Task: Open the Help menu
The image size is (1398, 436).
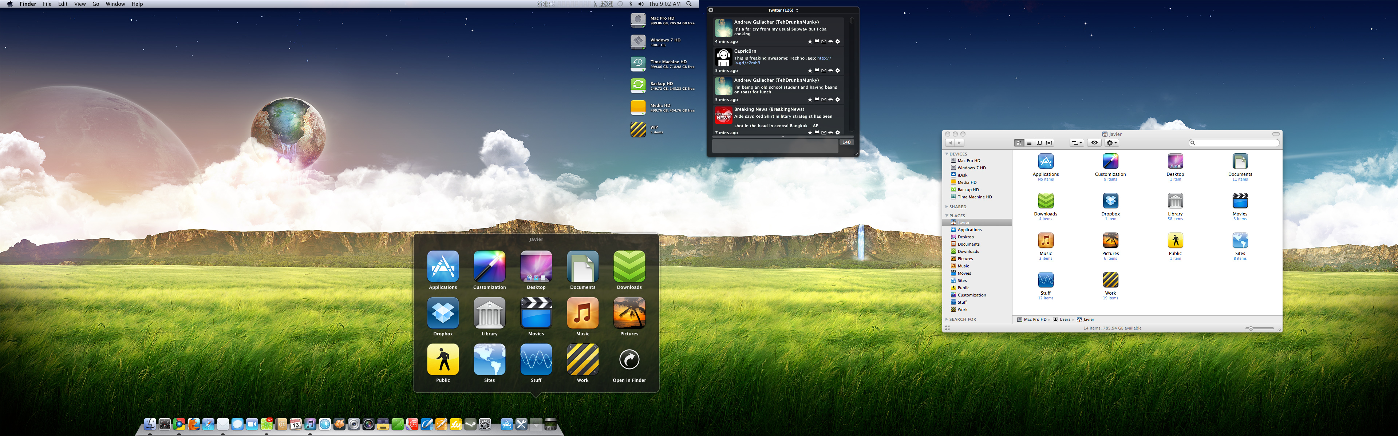Action: click(137, 4)
